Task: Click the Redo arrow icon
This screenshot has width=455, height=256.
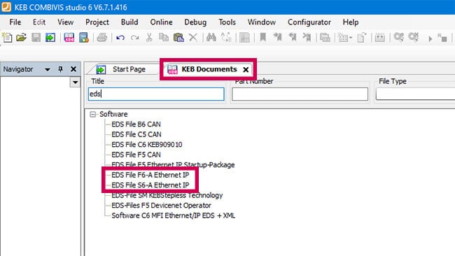Action: tap(135, 38)
